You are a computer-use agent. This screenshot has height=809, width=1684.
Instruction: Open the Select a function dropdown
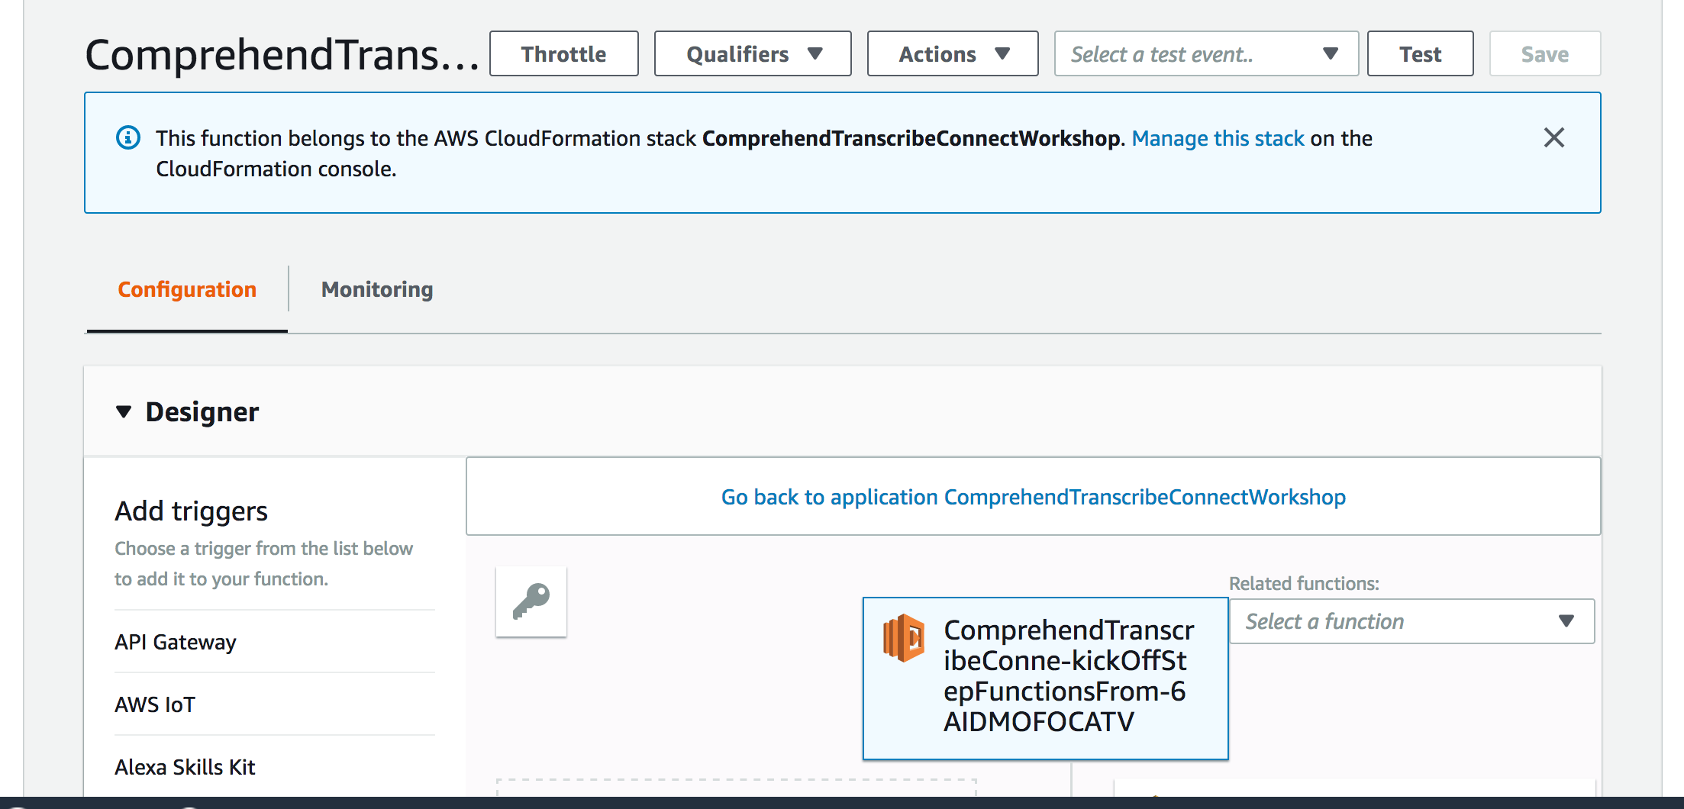point(1411,621)
